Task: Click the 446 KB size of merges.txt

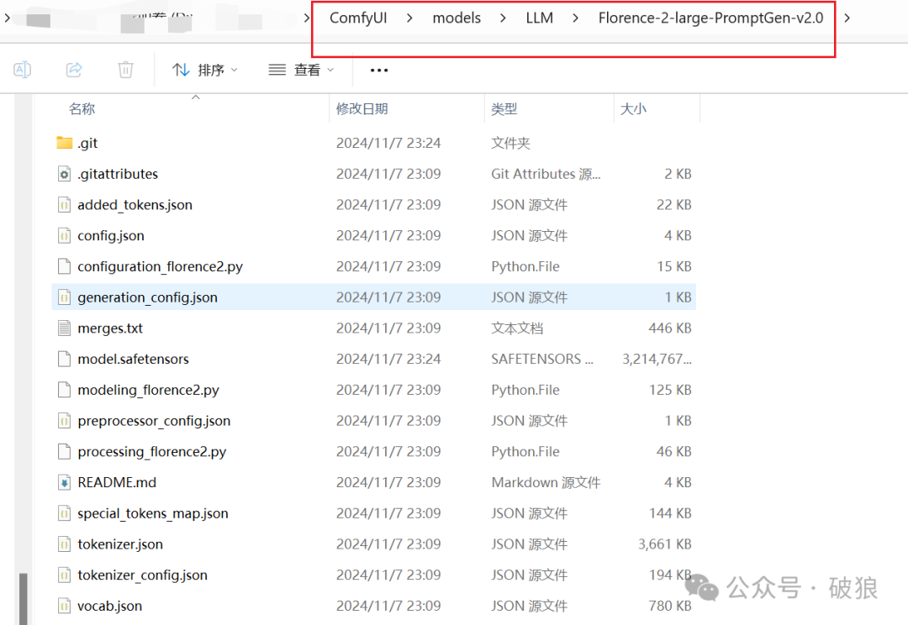Action: coord(670,328)
